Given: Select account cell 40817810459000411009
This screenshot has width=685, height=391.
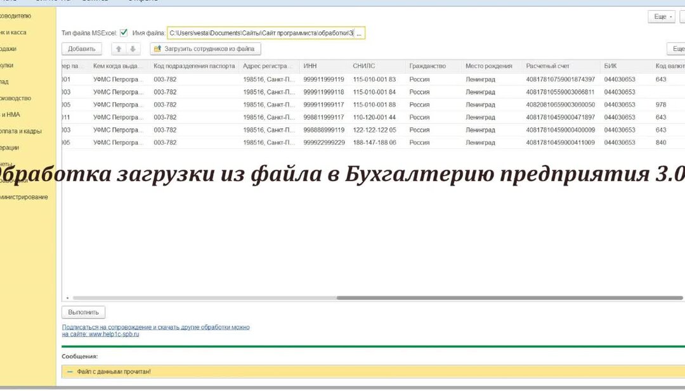Looking at the screenshot, I should (561, 143).
